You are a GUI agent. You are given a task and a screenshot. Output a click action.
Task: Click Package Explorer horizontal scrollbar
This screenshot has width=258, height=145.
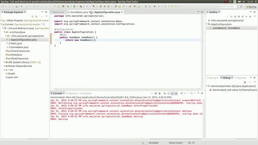tap(25, 139)
